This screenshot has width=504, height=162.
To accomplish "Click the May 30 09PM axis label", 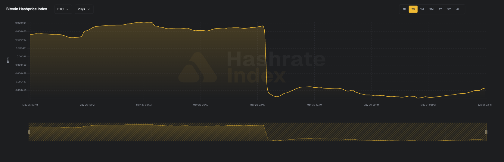I will [x=371, y=105].
